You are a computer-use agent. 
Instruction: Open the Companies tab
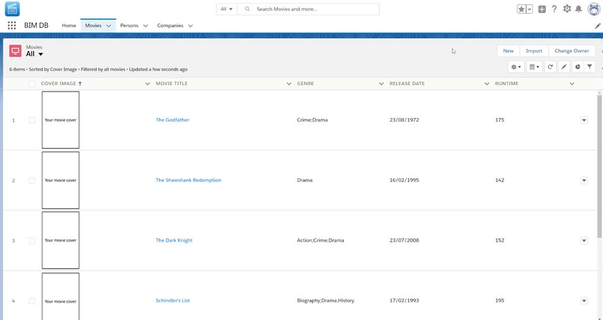pyautogui.click(x=170, y=25)
